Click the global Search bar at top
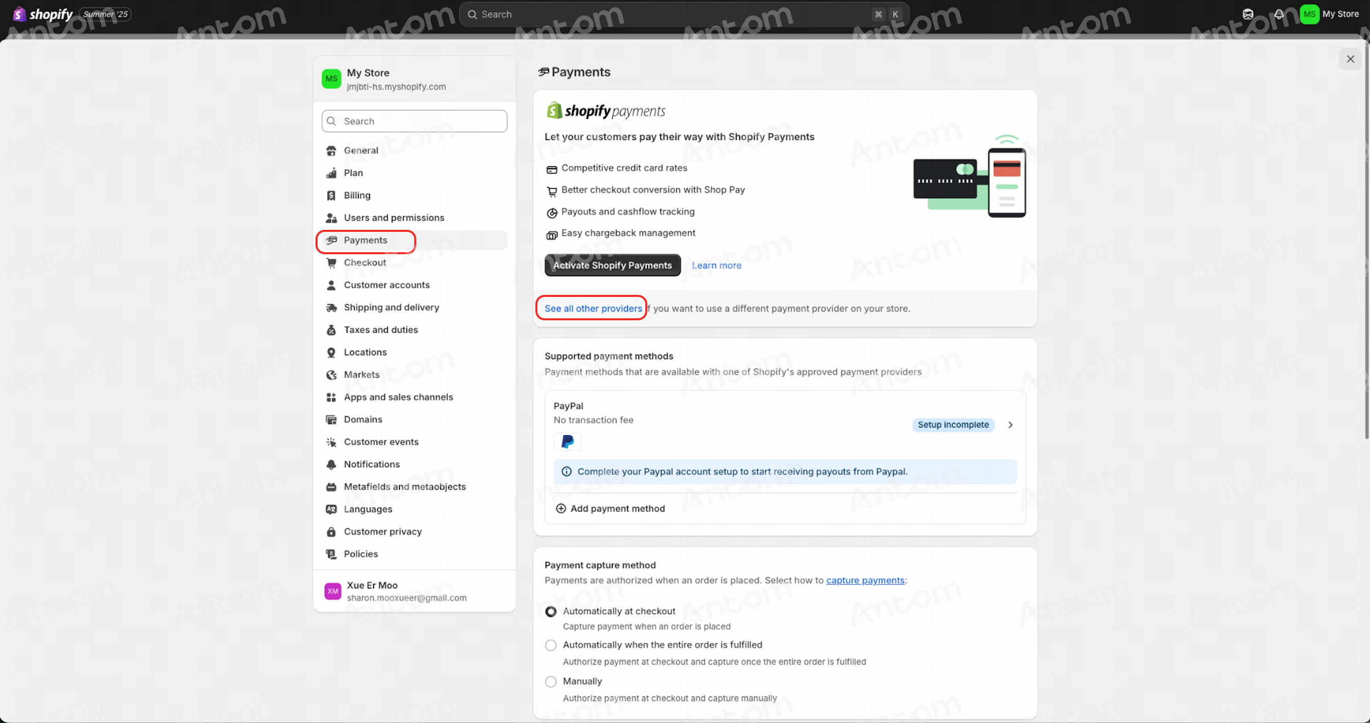 point(683,14)
